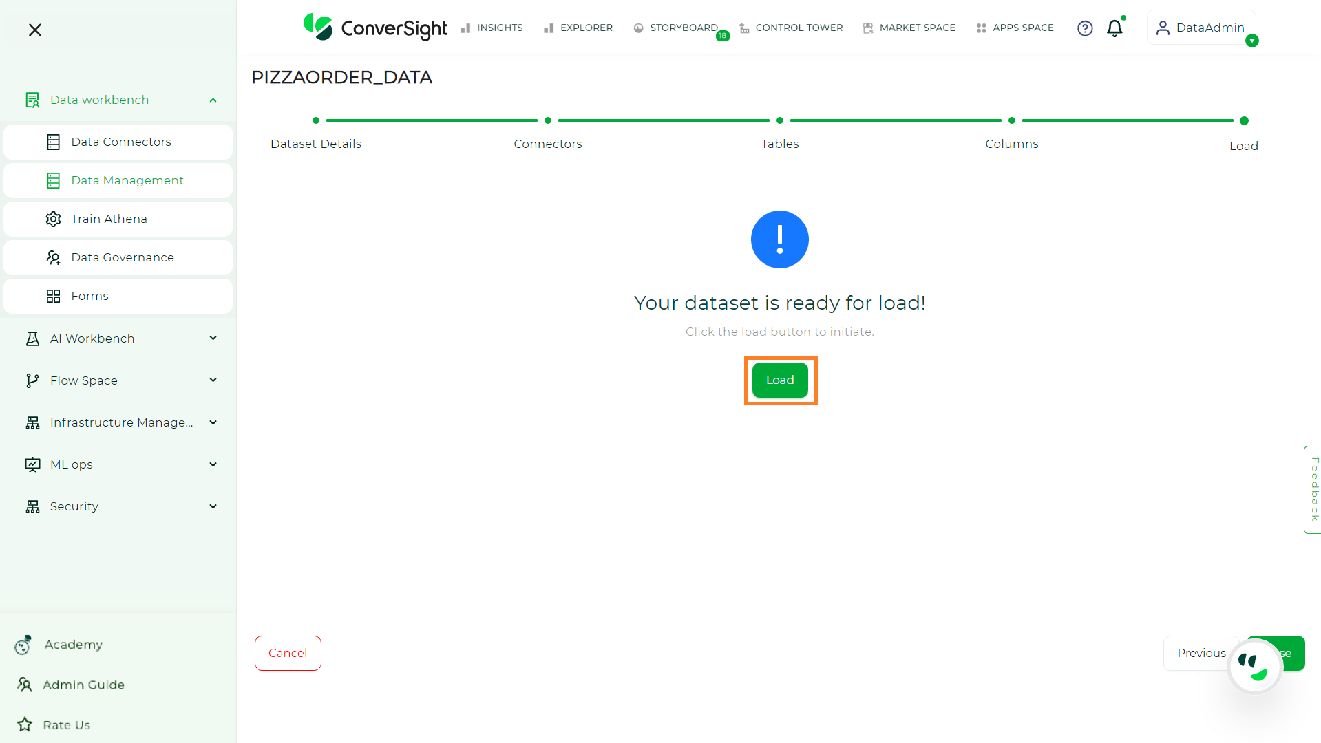Select the Load step marker

[x=1244, y=121]
